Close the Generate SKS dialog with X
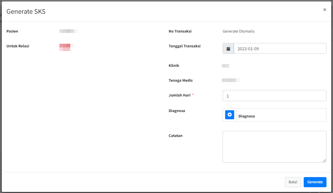This screenshot has width=333, height=193. click(x=324, y=10)
